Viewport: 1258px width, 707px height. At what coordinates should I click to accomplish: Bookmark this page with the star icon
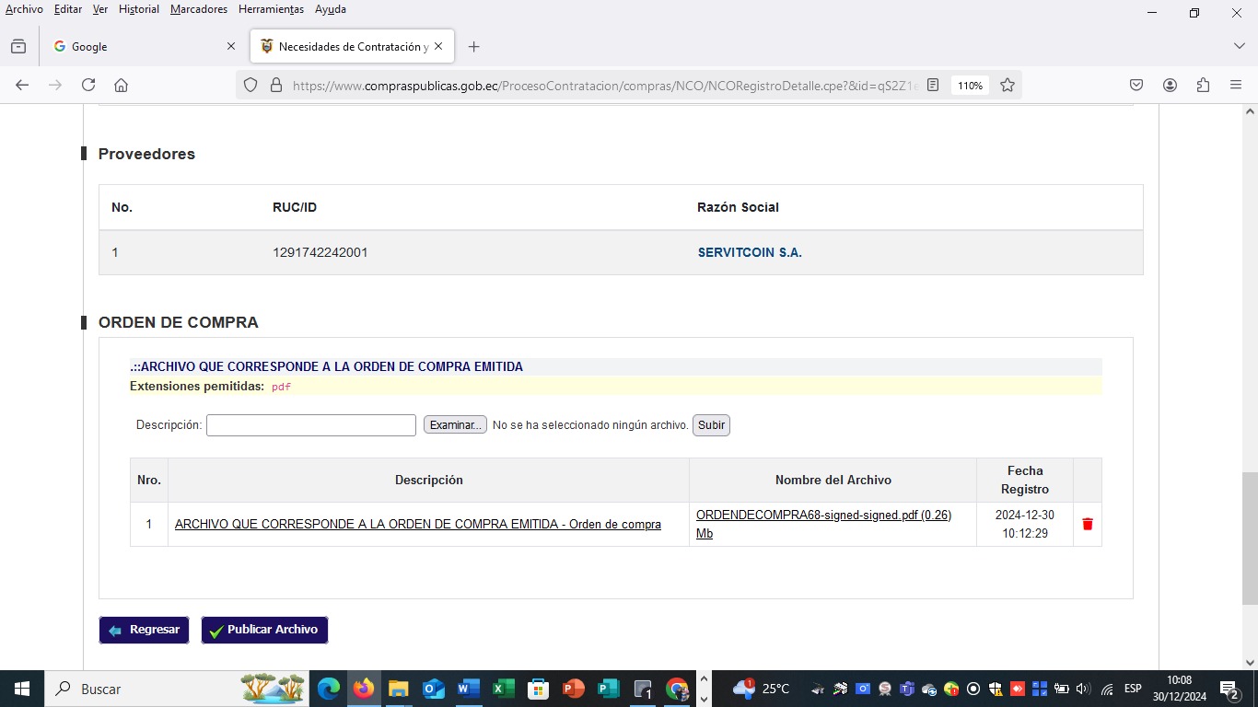tap(1008, 85)
